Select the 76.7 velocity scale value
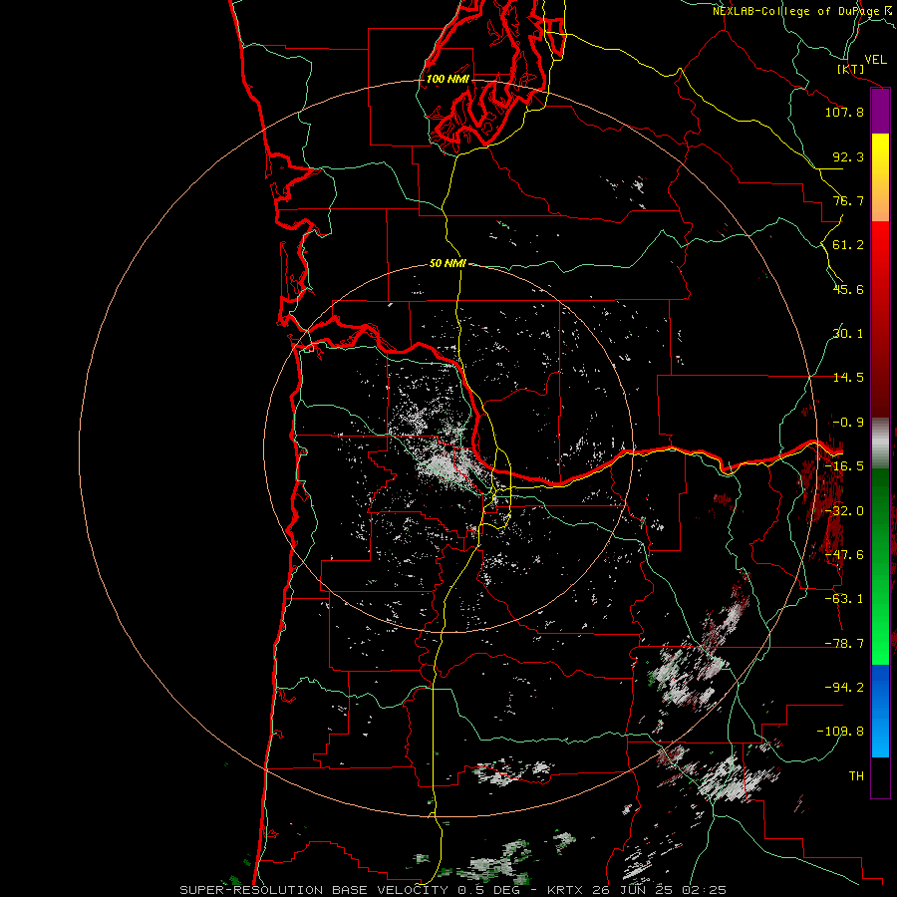Image resolution: width=897 pixels, height=897 pixels. pos(848,200)
